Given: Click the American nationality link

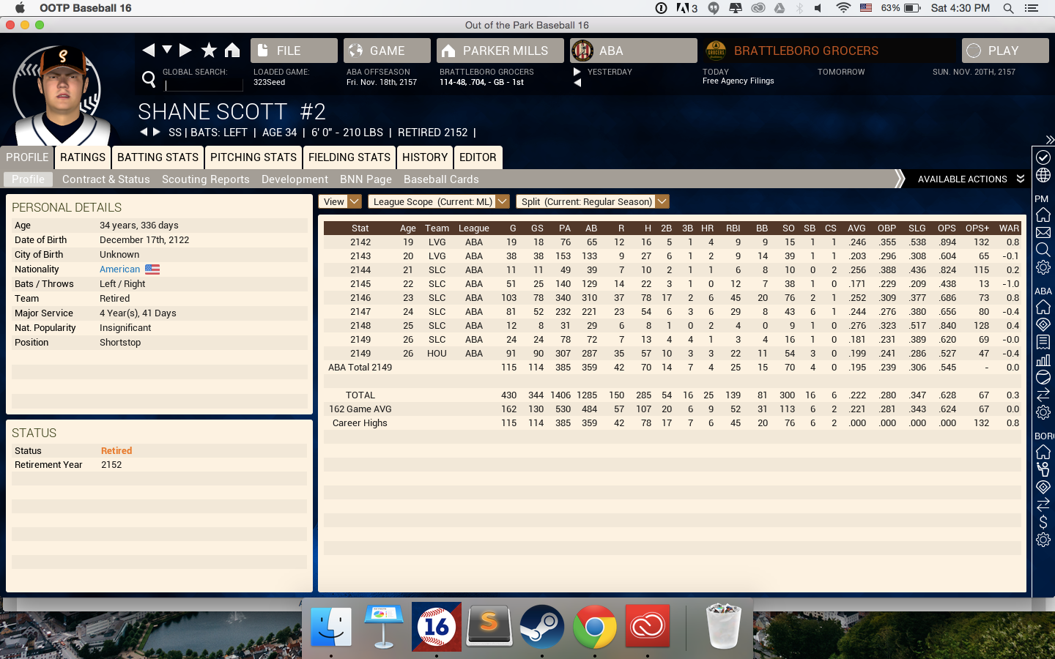Looking at the screenshot, I should tap(119, 269).
